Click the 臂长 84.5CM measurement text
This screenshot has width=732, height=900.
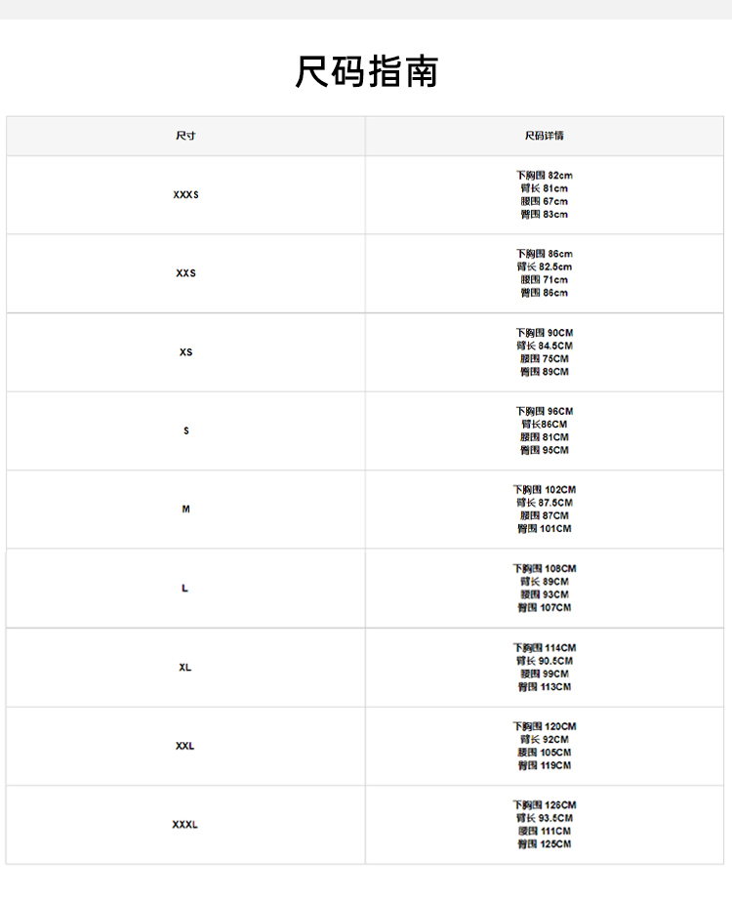(x=544, y=346)
